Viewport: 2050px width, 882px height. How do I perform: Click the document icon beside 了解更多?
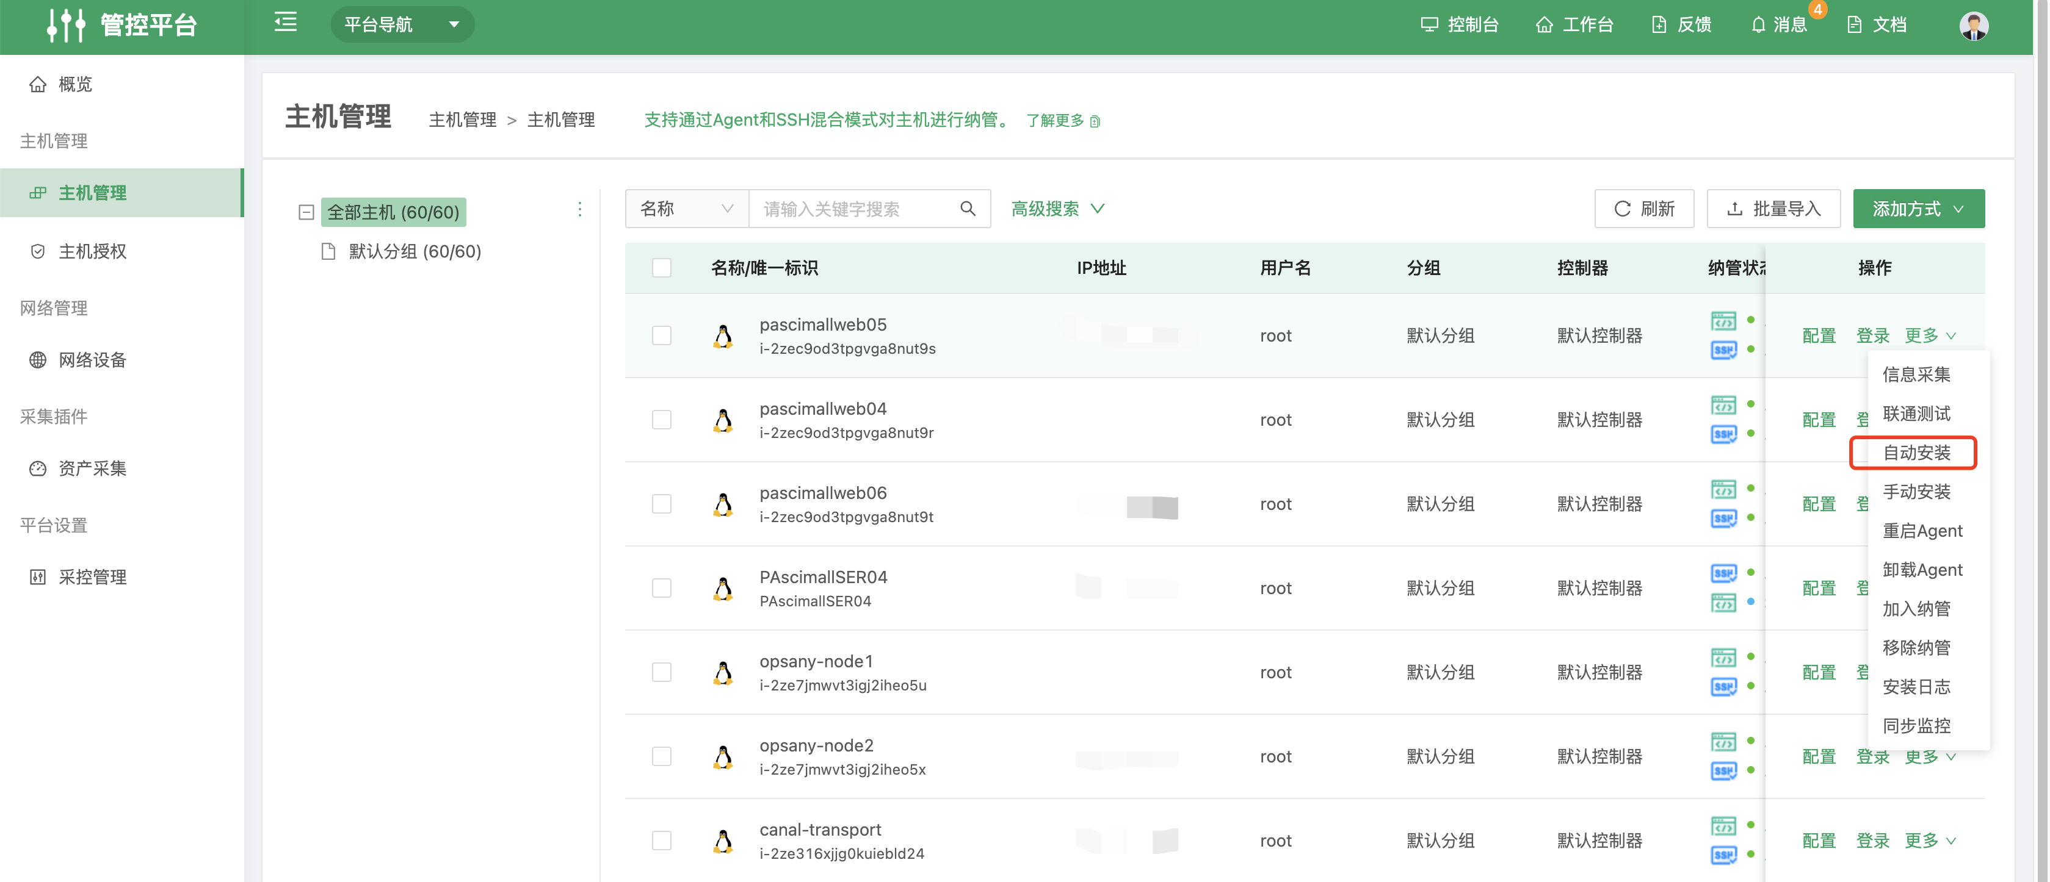[x=1095, y=121]
